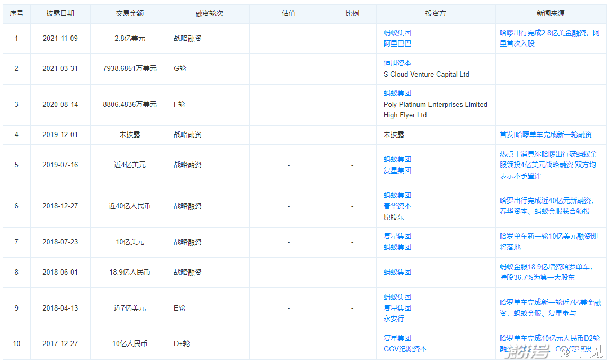Screen dimensions: 612x363
Task: Click 恒旭资本 investor in the G轮 row
Action: coord(397,63)
